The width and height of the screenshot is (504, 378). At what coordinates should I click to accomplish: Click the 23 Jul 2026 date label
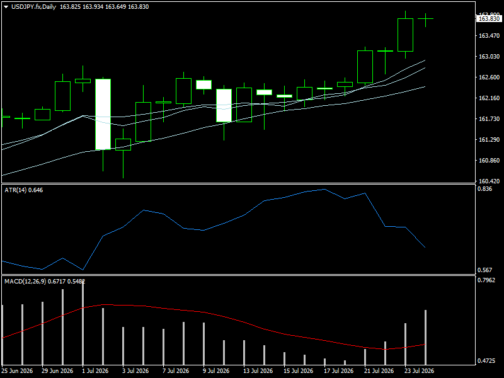[419, 371]
